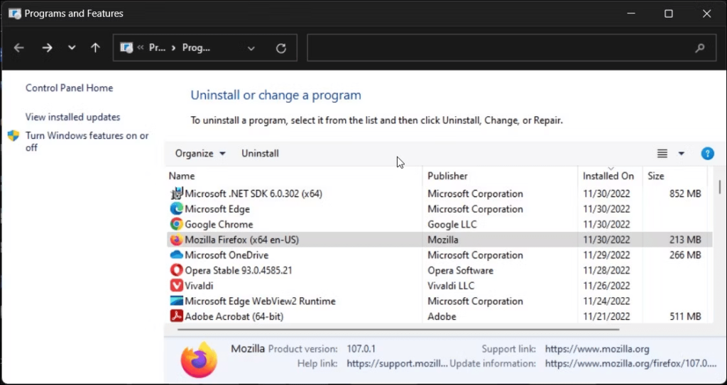
Task: Select the Microsoft Edge icon
Action: click(177, 209)
